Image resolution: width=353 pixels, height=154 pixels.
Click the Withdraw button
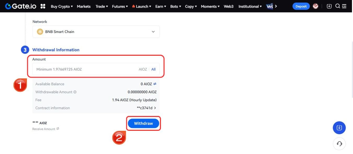point(143,123)
